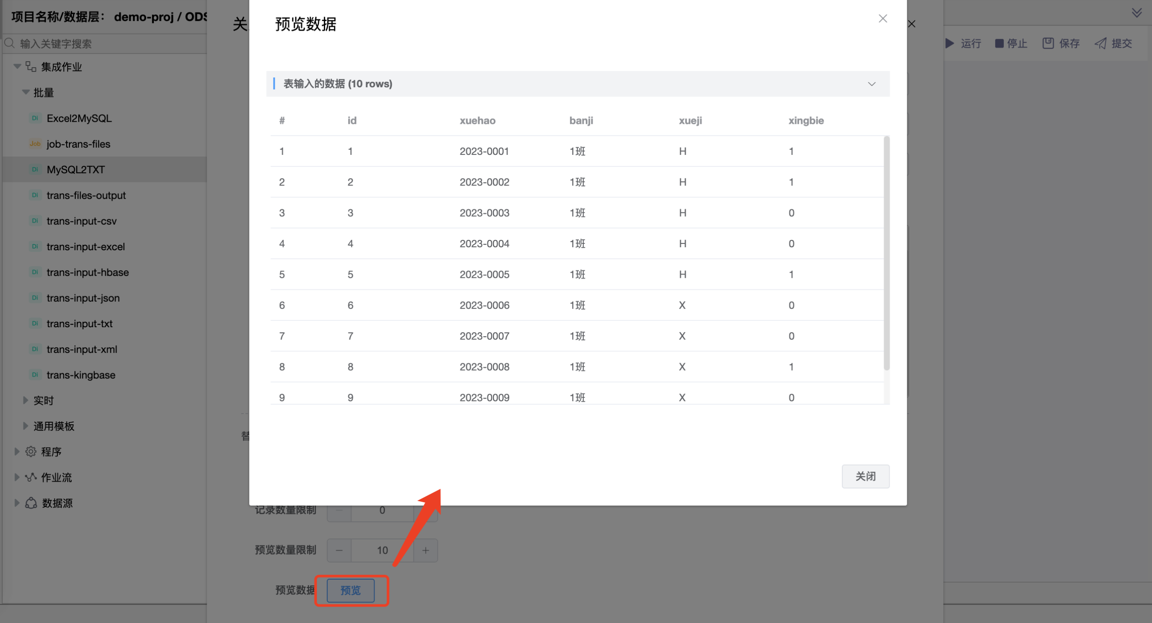
Task: Click the cell 2023-0008
Action: point(484,367)
